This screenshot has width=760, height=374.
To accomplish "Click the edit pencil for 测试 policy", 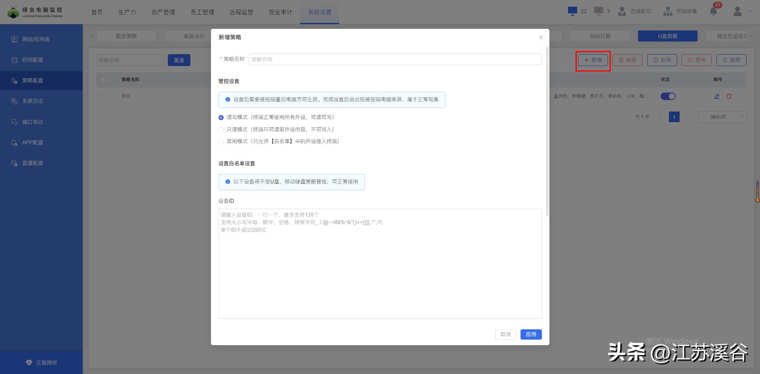I will coord(716,96).
